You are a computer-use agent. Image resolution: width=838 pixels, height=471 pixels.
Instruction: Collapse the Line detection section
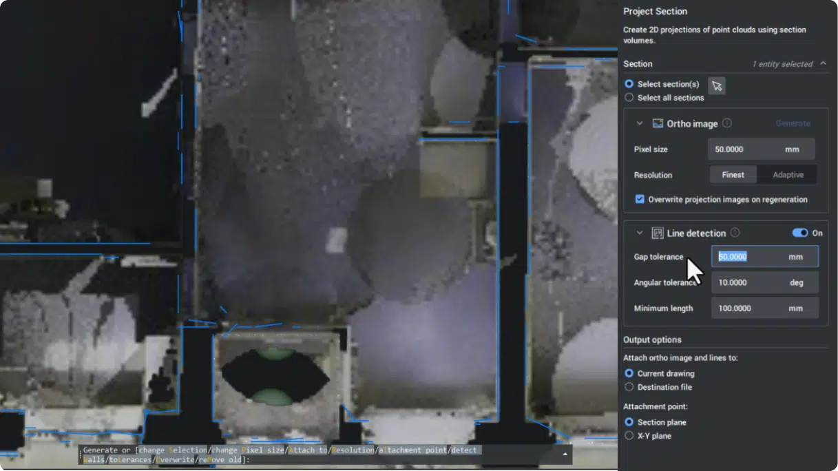pyautogui.click(x=640, y=233)
